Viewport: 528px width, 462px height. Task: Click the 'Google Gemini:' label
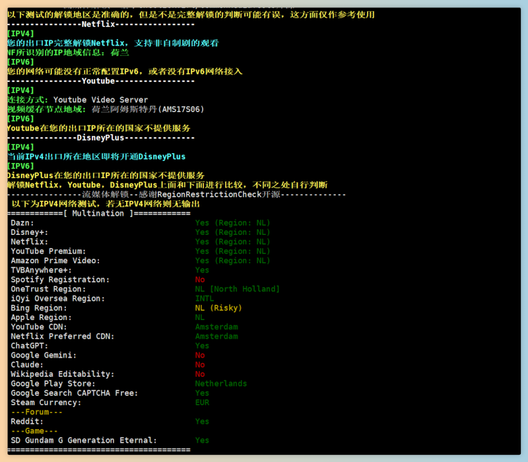(x=44, y=355)
